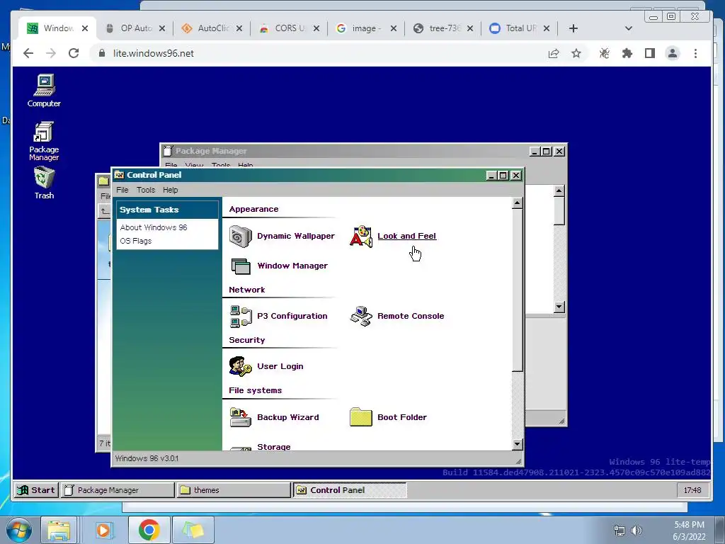Open the Boot Folder icon
The image size is (725, 544).
(361, 417)
